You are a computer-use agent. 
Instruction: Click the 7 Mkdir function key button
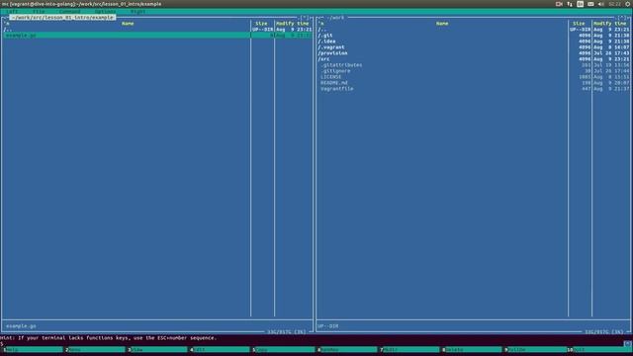(409, 349)
